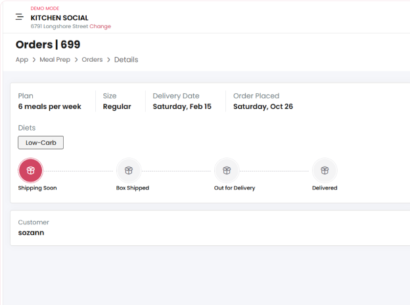Click the Low-Carb diet tag

point(41,142)
